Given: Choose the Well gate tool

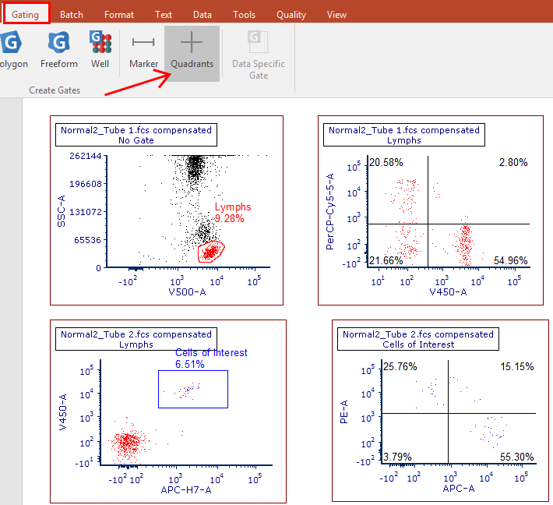Looking at the screenshot, I should (x=100, y=51).
